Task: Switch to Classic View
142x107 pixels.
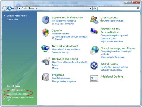Action: click(x=12, y=19)
